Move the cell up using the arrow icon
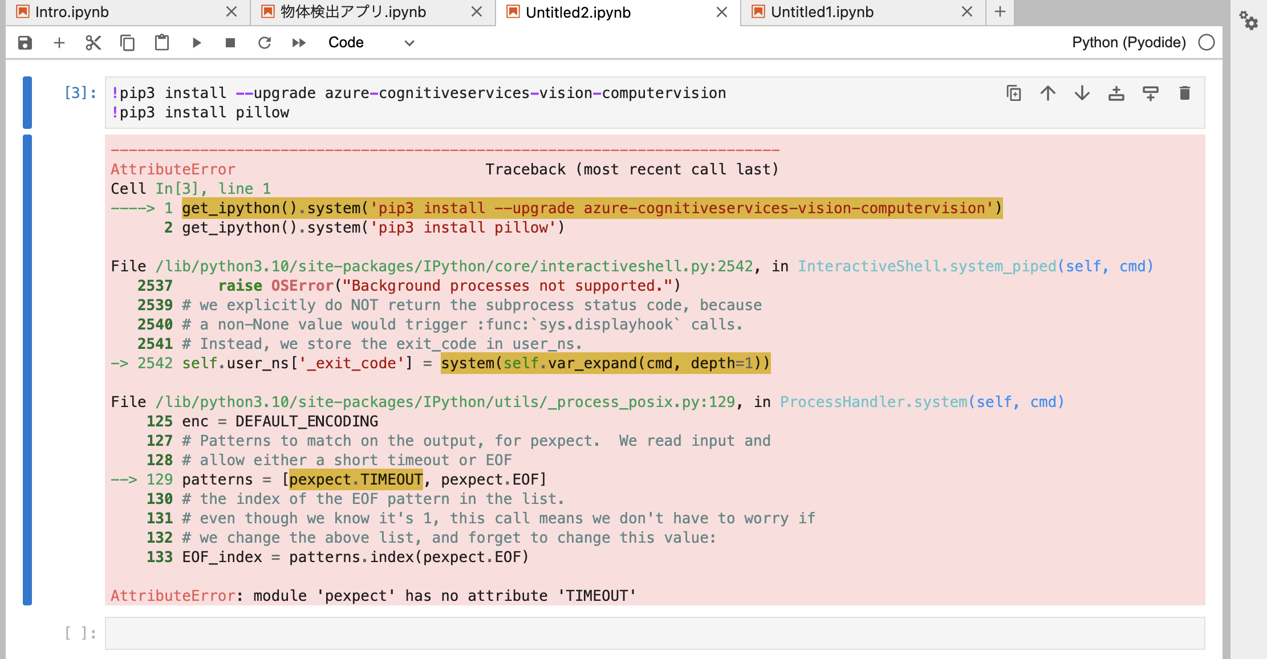 pos(1048,93)
